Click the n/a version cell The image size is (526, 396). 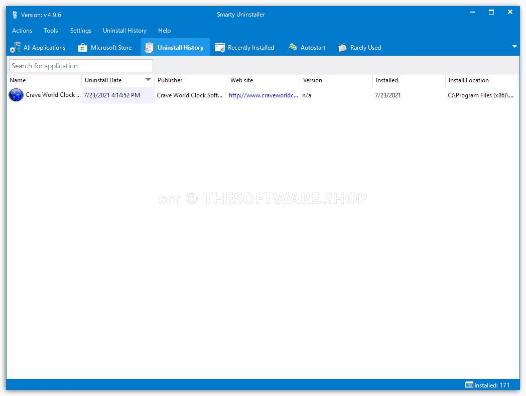(x=307, y=95)
